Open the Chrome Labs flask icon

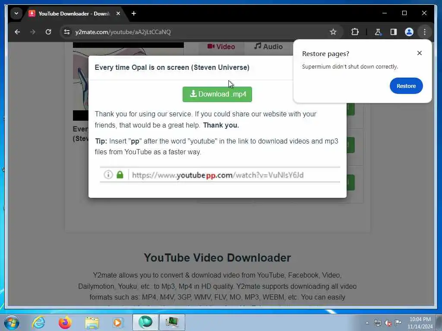378,32
